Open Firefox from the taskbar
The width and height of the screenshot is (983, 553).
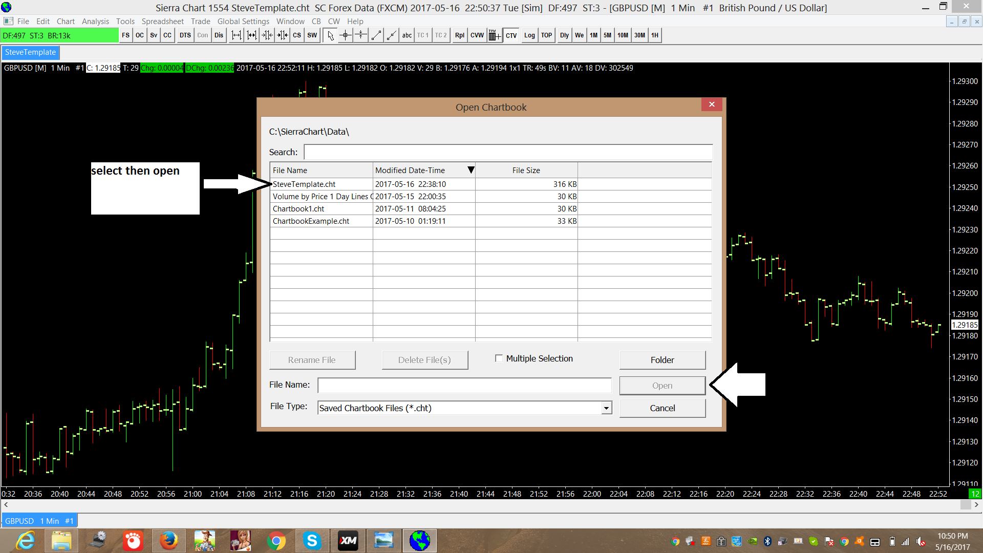coord(168,541)
